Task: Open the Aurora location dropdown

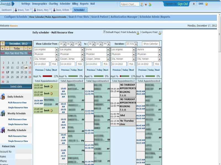Action: 159,50
